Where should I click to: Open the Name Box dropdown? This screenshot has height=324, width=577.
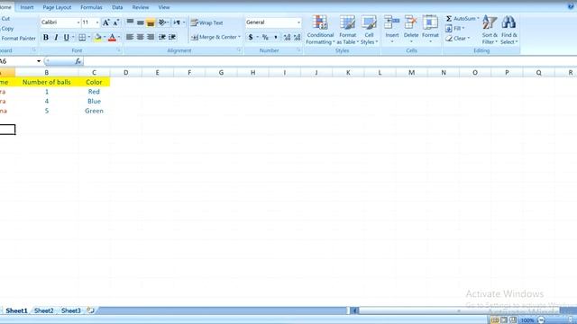tap(39, 61)
